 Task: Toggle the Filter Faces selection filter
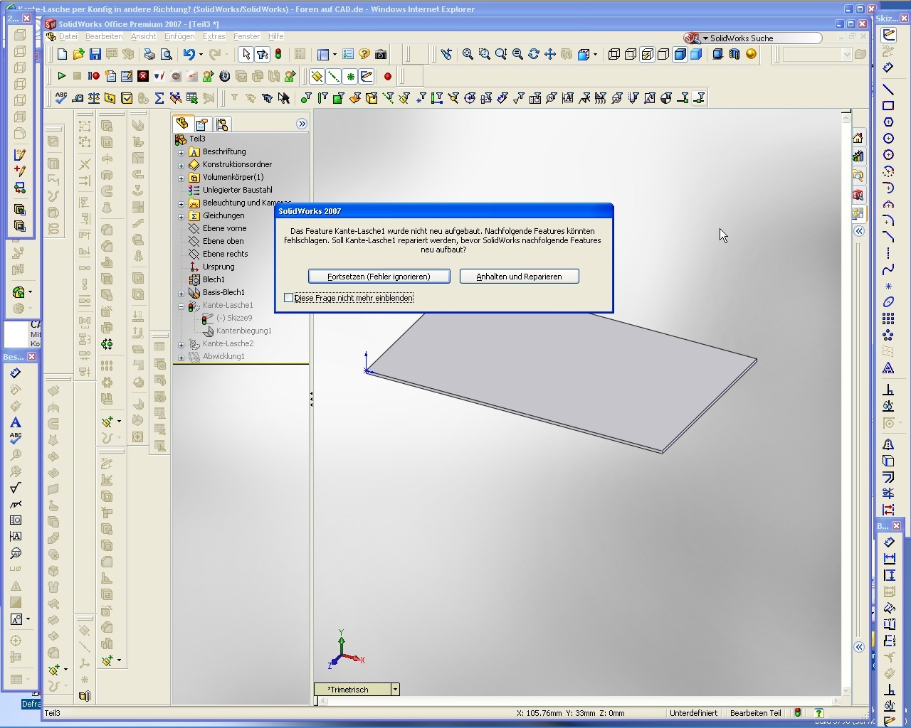click(x=339, y=98)
